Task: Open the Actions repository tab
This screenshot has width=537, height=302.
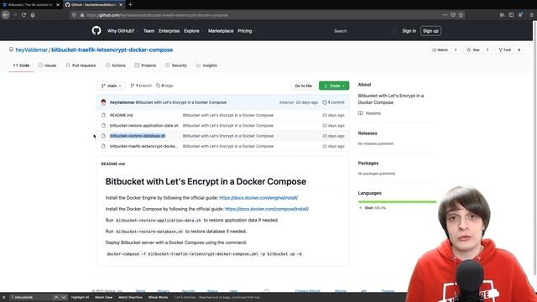Action: (116, 65)
